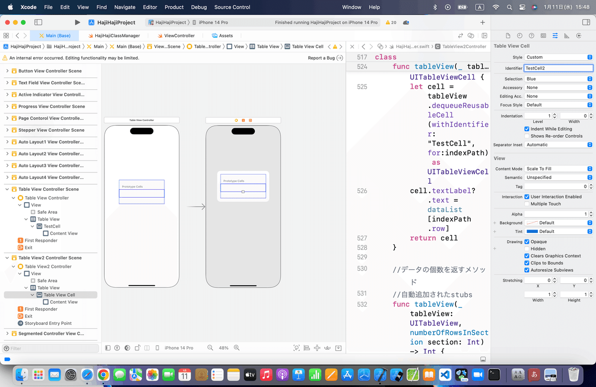
Task: Open the File inspector tab icon
Action: (508, 36)
